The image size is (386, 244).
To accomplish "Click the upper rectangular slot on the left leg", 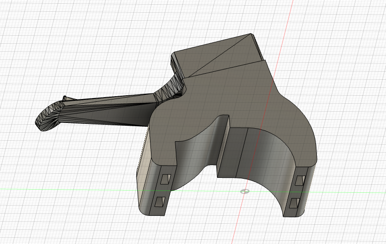I will click(x=165, y=179).
